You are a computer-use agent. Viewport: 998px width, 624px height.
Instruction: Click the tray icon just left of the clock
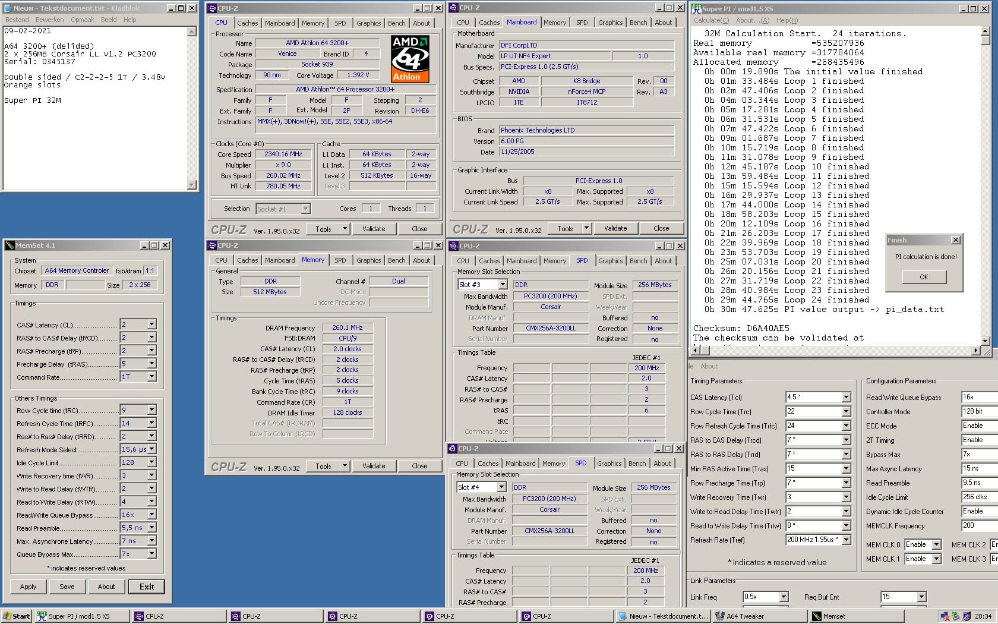point(967,616)
